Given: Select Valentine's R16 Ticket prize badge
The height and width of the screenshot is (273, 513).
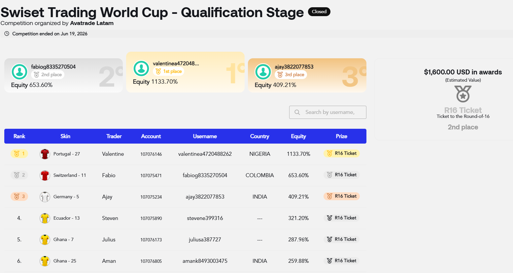Looking at the screenshot, I should [342, 153].
